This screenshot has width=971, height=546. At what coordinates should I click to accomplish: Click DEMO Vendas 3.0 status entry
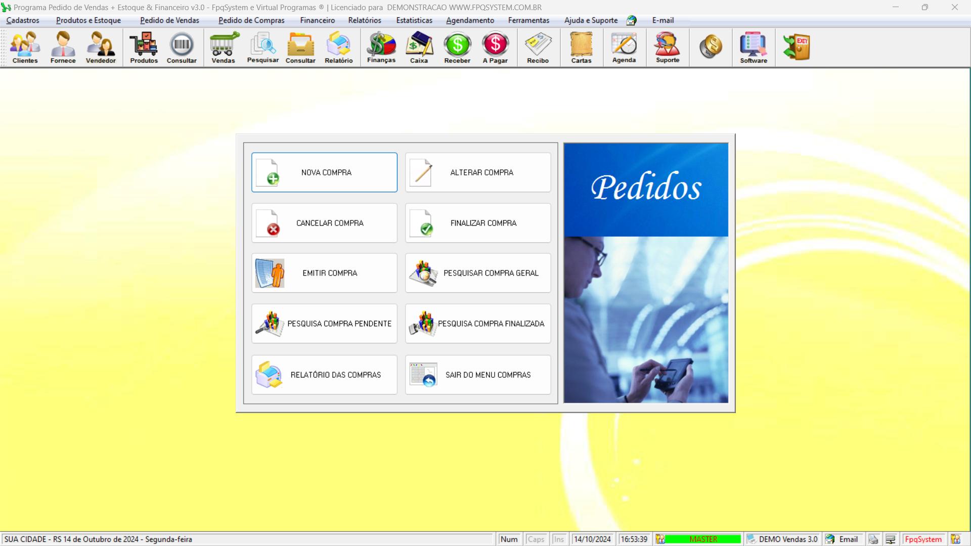(782, 539)
